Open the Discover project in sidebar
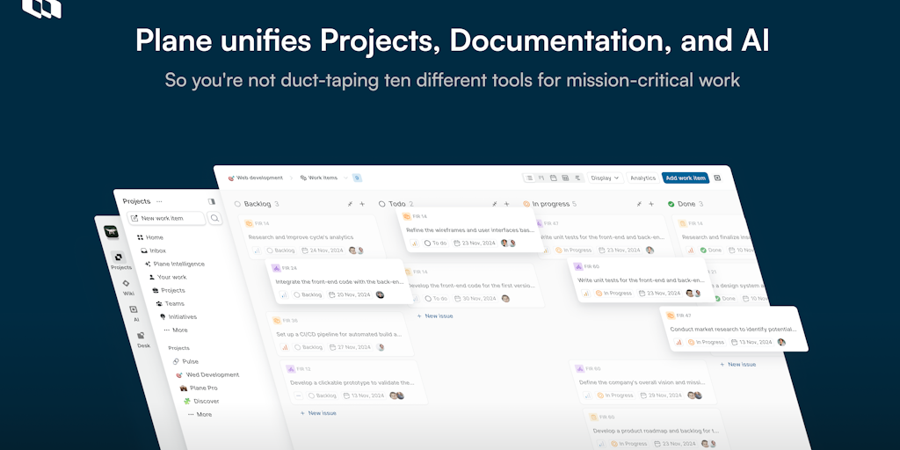Viewport: 900px width, 450px height. (206, 401)
